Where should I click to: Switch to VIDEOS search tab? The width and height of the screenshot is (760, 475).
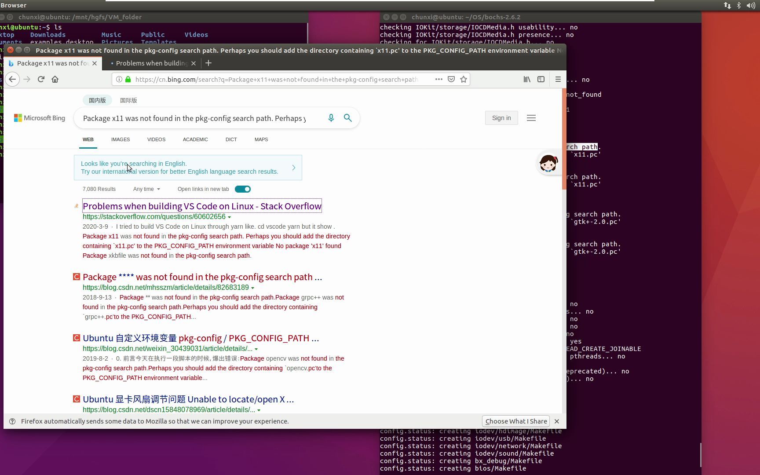[156, 139]
